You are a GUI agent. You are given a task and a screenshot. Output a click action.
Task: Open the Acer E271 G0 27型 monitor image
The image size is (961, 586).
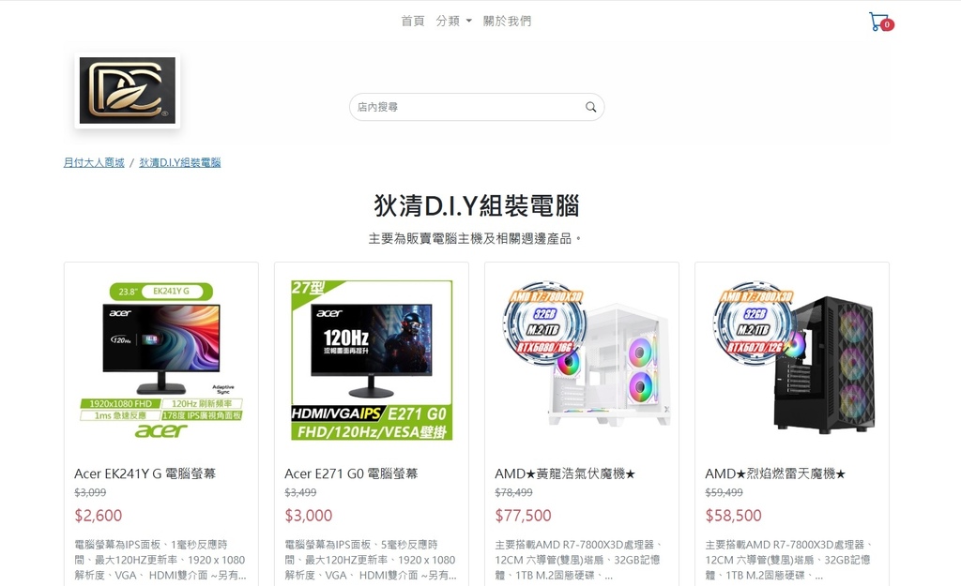[x=372, y=360]
